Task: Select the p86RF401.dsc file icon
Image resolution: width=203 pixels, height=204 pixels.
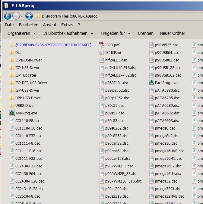Action: pyautogui.click(x=101, y=83)
